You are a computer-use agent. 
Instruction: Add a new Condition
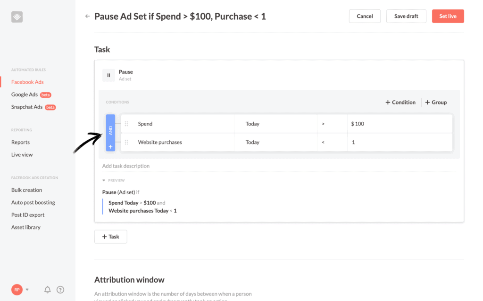click(x=400, y=102)
